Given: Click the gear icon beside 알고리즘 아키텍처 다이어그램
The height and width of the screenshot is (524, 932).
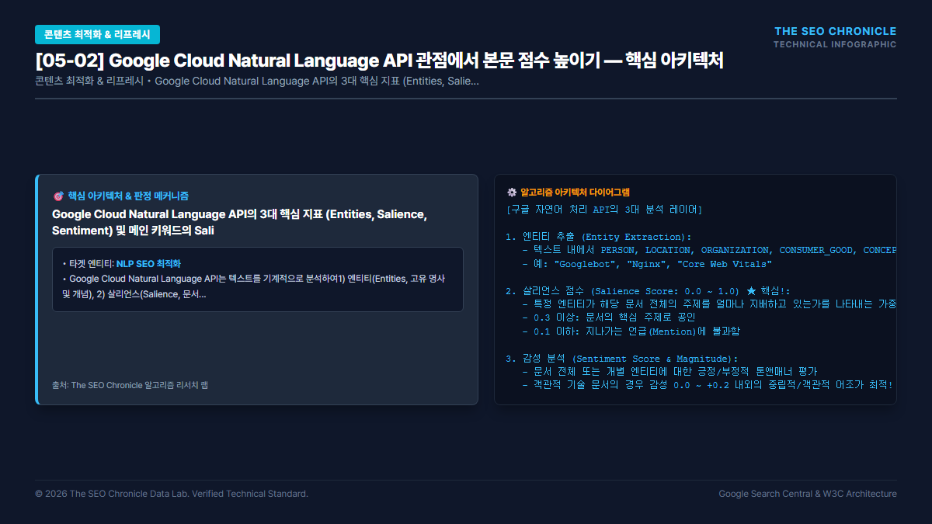Looking at the screenshot, I should click(511, 192).
